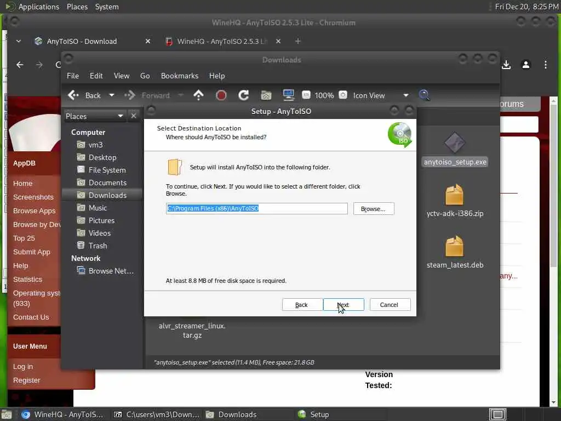This screenshot has width=561, height=421.
Task: Open the File menu in Downloads window
Action: 73,76
